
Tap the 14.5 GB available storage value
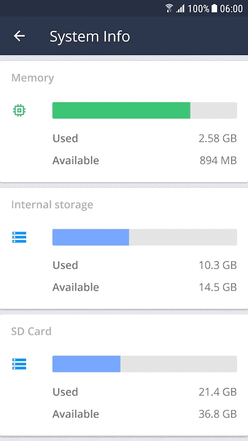pyautogui.click(x=218, y=287)
